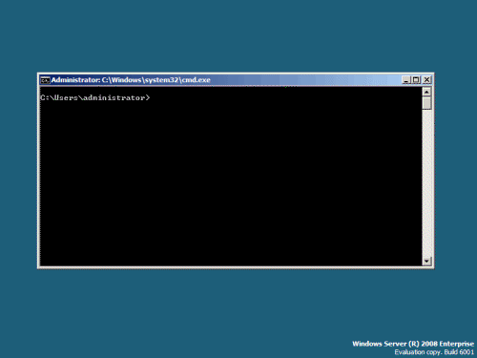
Task: Minimize the Administrator cmd.exe window
Action: pyautogui.click(x=406, y=80)
